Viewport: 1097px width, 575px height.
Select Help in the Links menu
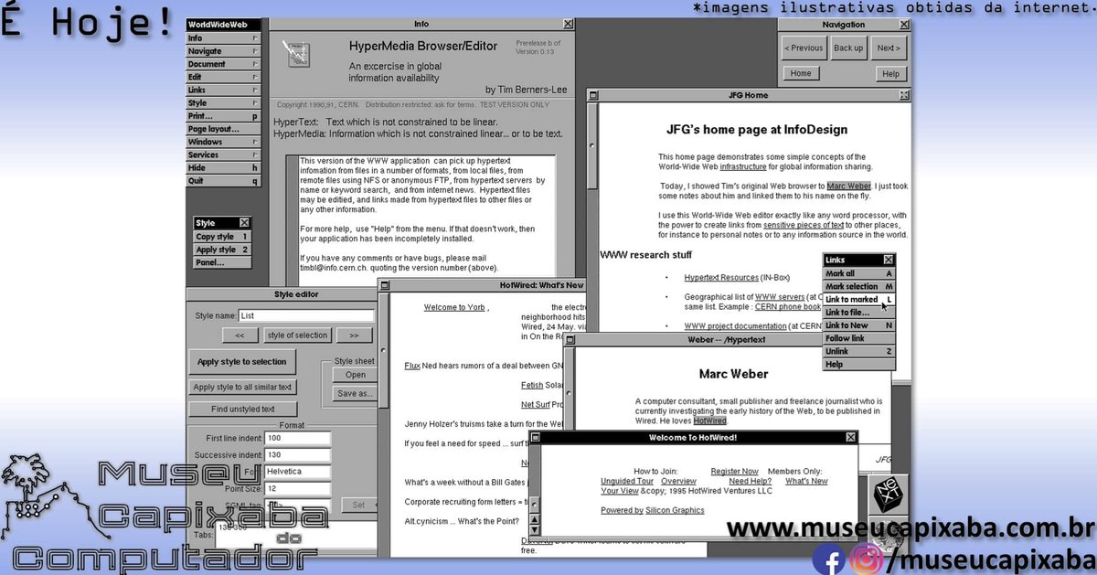[x=858, y=364]
